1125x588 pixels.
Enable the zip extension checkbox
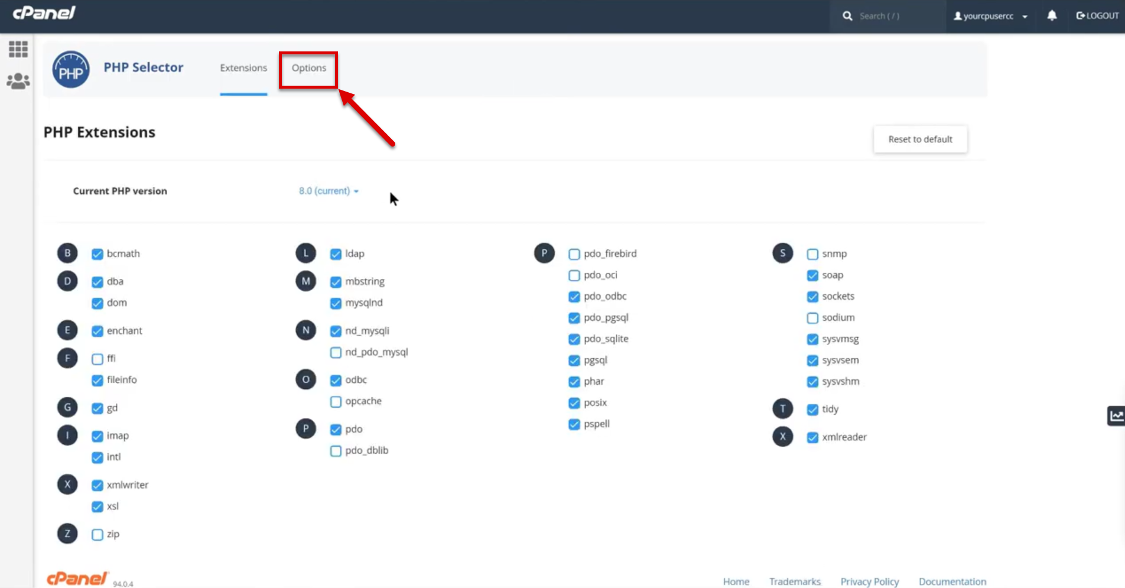pos(97,535)
